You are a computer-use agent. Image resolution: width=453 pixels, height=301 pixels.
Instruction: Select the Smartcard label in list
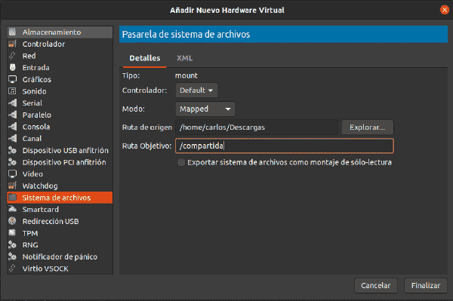41,210
